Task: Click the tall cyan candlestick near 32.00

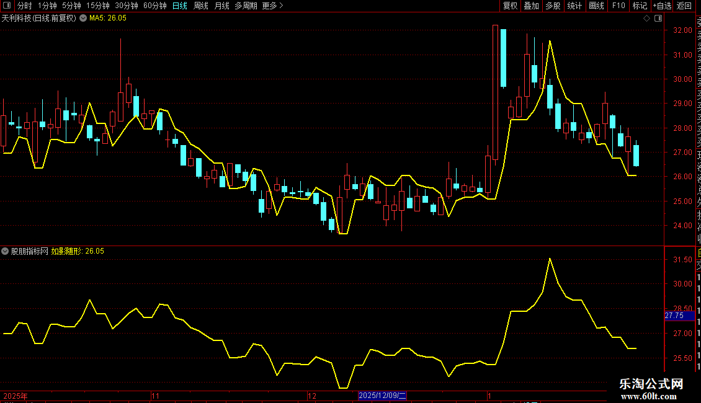Action: (503, 58)
